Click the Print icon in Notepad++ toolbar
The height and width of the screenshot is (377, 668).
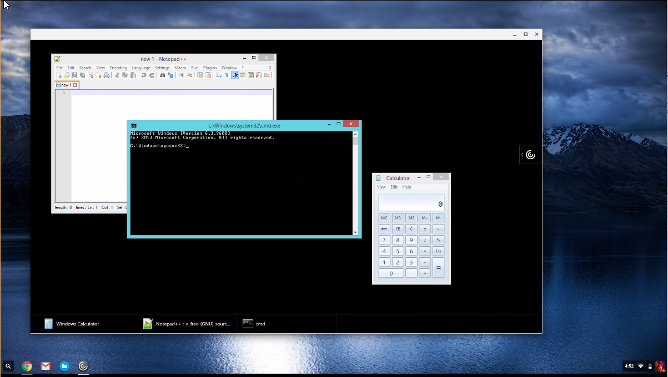tap(106, 75)
